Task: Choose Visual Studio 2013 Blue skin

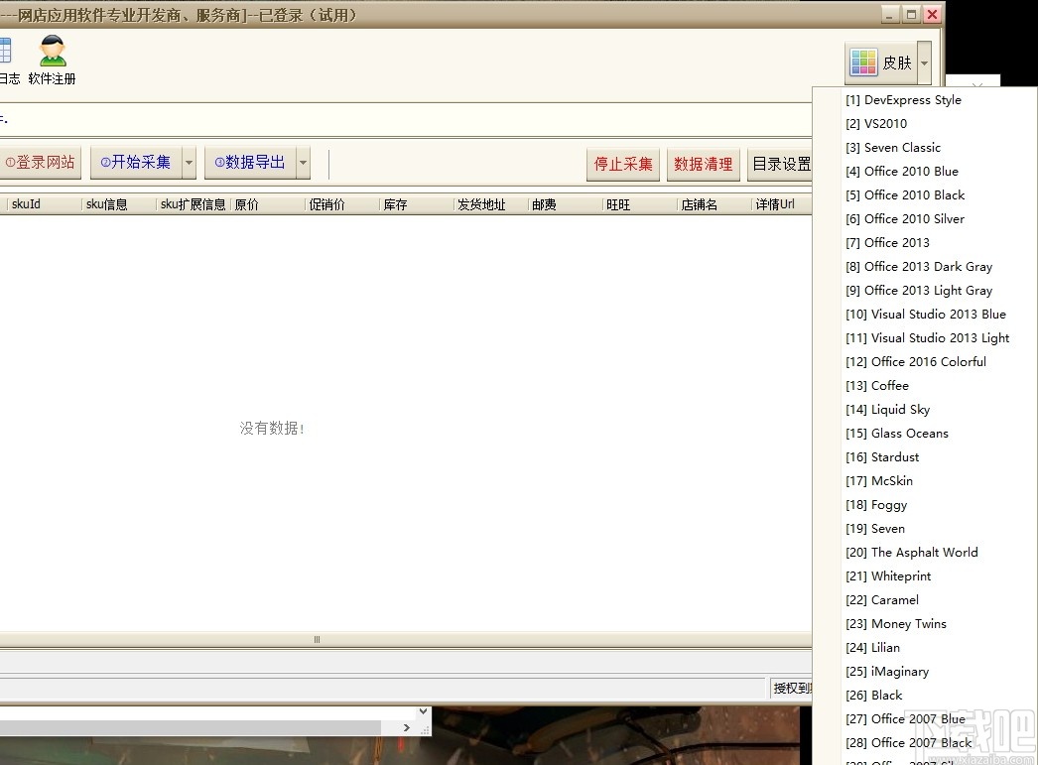Action: pos(926,315)
